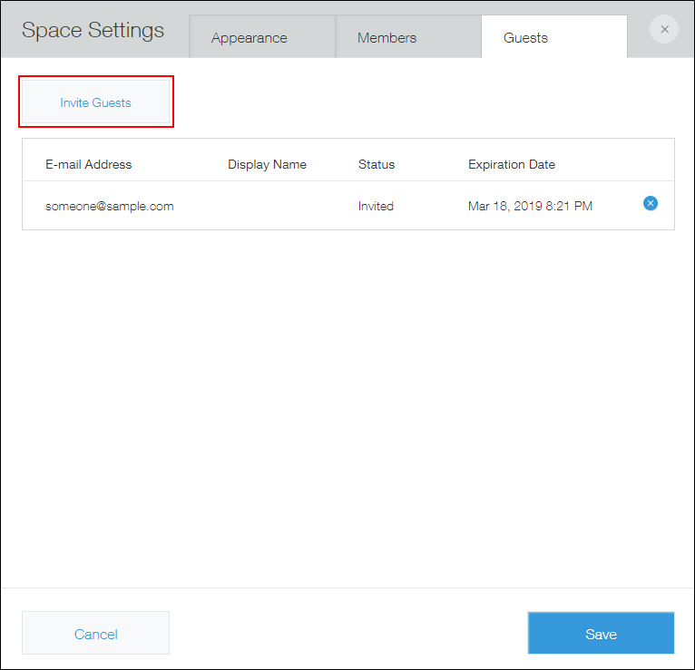Viewport: 695px width, 670px height.
Task: Click the E-mail Address column header
Action: coord(89,164)
